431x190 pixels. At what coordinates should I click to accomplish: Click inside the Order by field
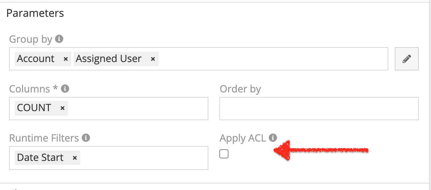pyautogui.click(x=319, y=108)
